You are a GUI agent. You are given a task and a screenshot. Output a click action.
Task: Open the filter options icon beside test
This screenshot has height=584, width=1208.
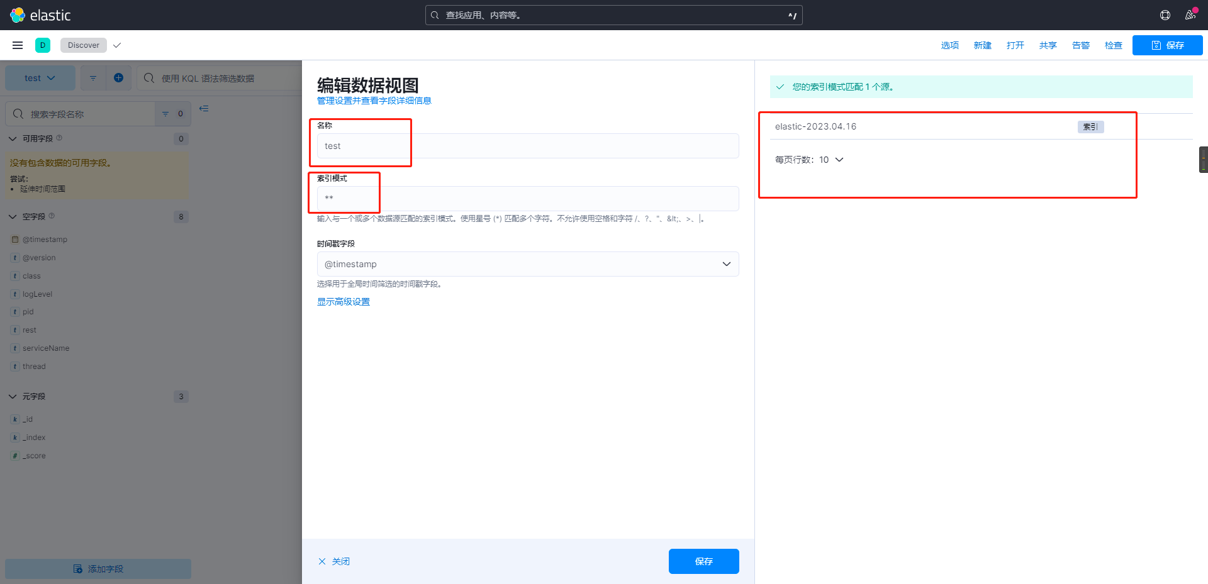pos(93,78)
